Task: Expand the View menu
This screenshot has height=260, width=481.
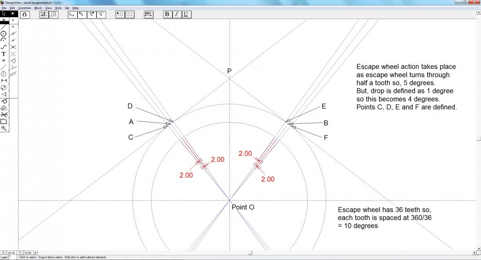Action: click(x=48, y=8)
